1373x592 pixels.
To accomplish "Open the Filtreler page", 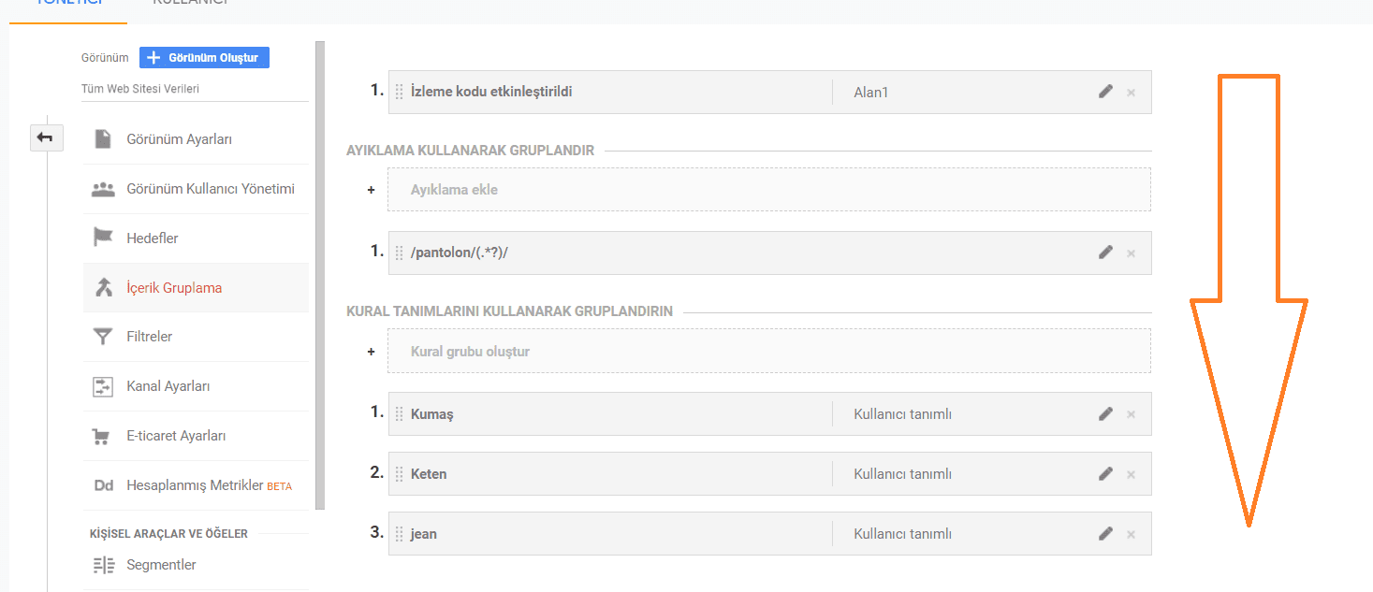I will click(x=149, y=337).
